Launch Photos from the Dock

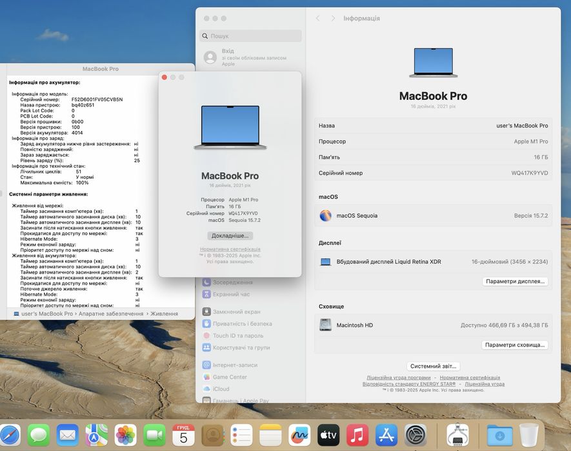[x=126, y=435]
